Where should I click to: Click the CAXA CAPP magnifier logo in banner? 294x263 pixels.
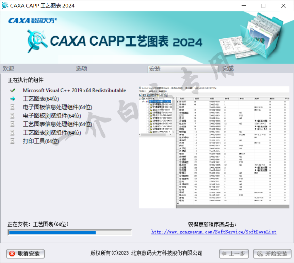(x=37, y=41)
